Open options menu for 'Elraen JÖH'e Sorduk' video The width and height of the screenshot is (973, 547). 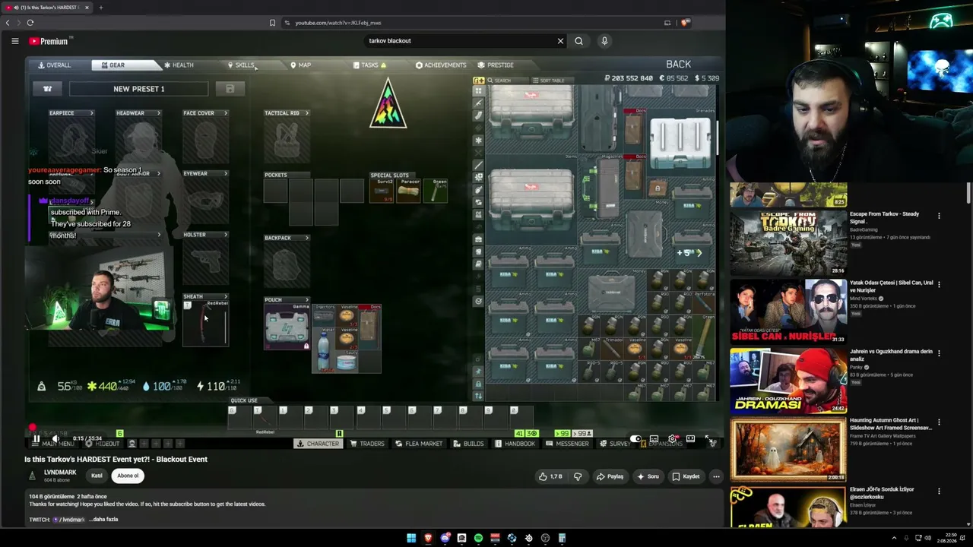[939, 491]
